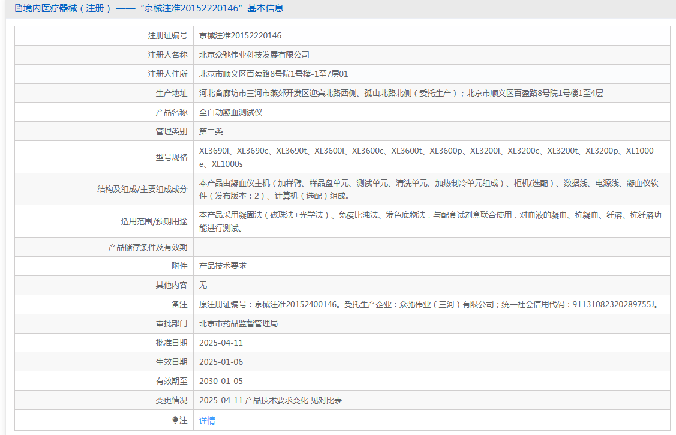This screenshot has width=676, height=435.
Task: Click the document icon in the page header
Action: [18, 8]
